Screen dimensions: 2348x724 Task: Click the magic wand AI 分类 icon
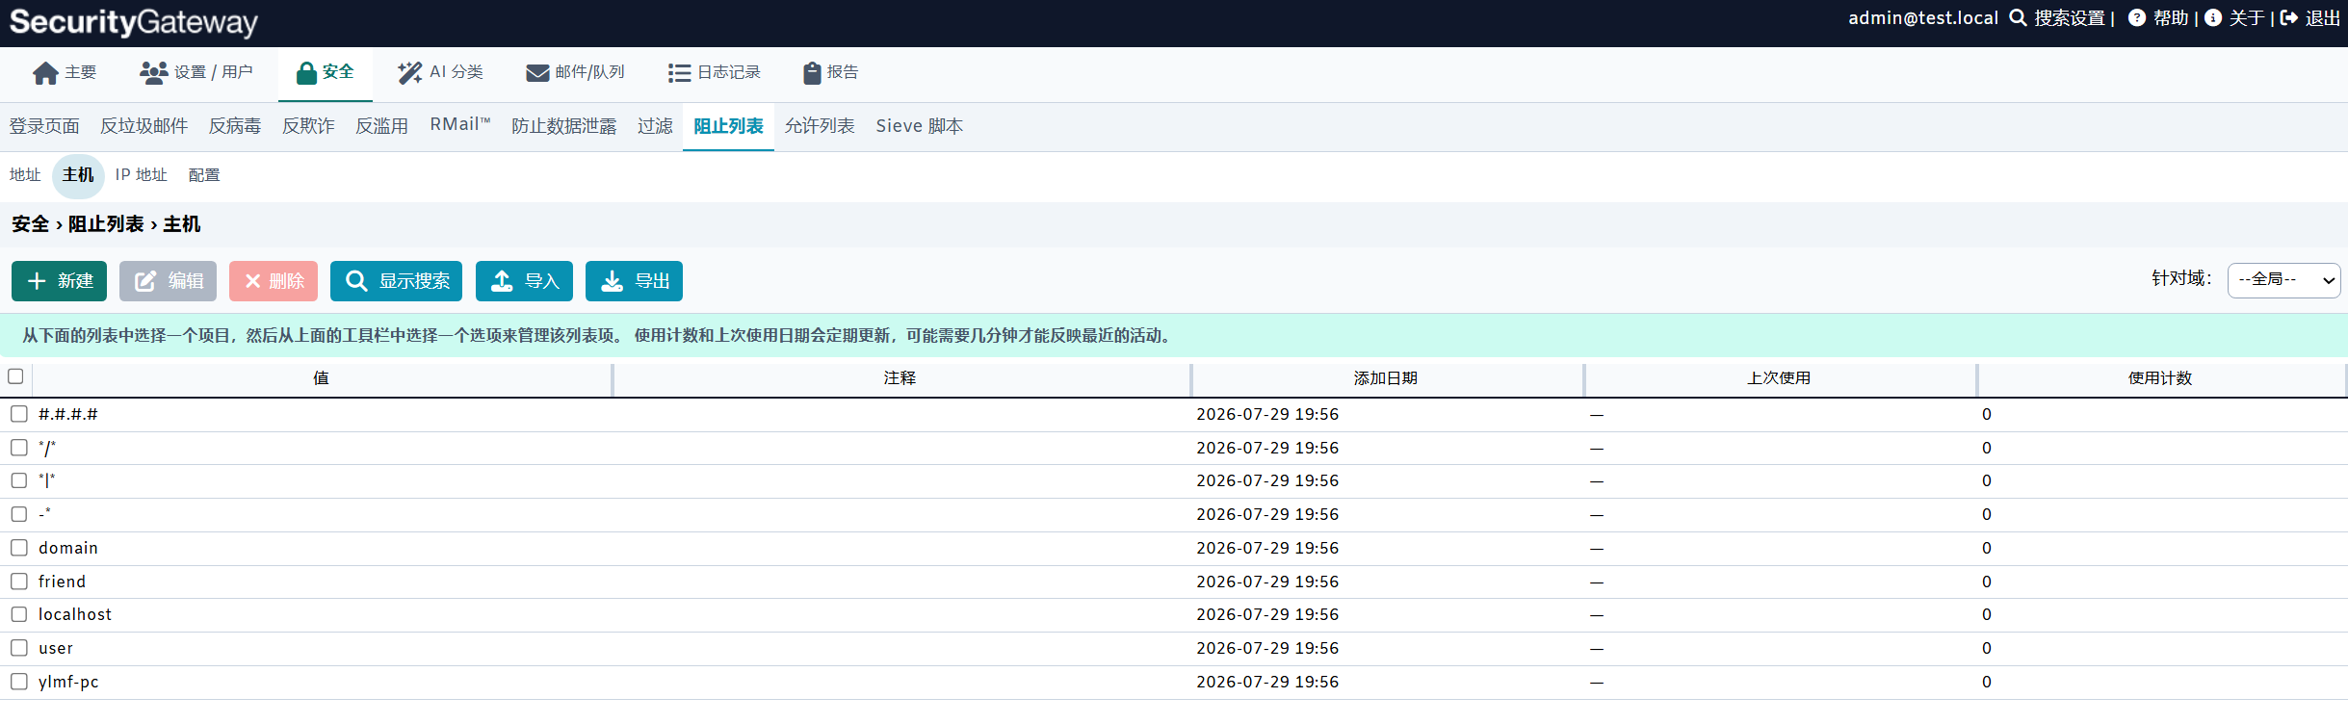410,72
